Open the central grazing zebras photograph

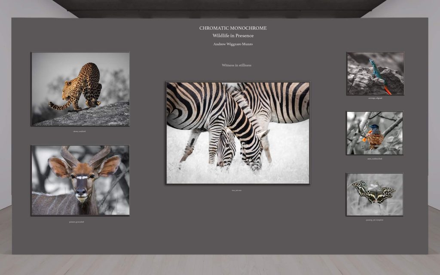coord(238,133)
